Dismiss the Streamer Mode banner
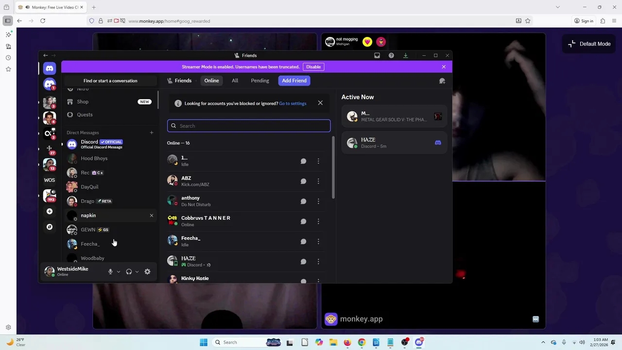Screen dimensions: 622x350 click(x=444, y=67)
